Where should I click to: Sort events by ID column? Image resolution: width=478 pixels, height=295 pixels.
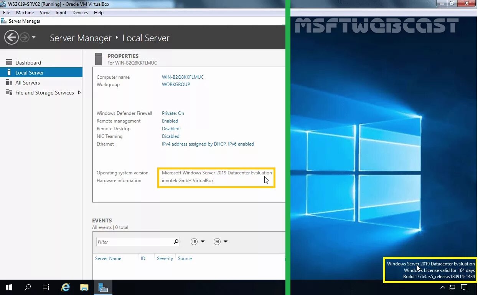tap(143, 259)
